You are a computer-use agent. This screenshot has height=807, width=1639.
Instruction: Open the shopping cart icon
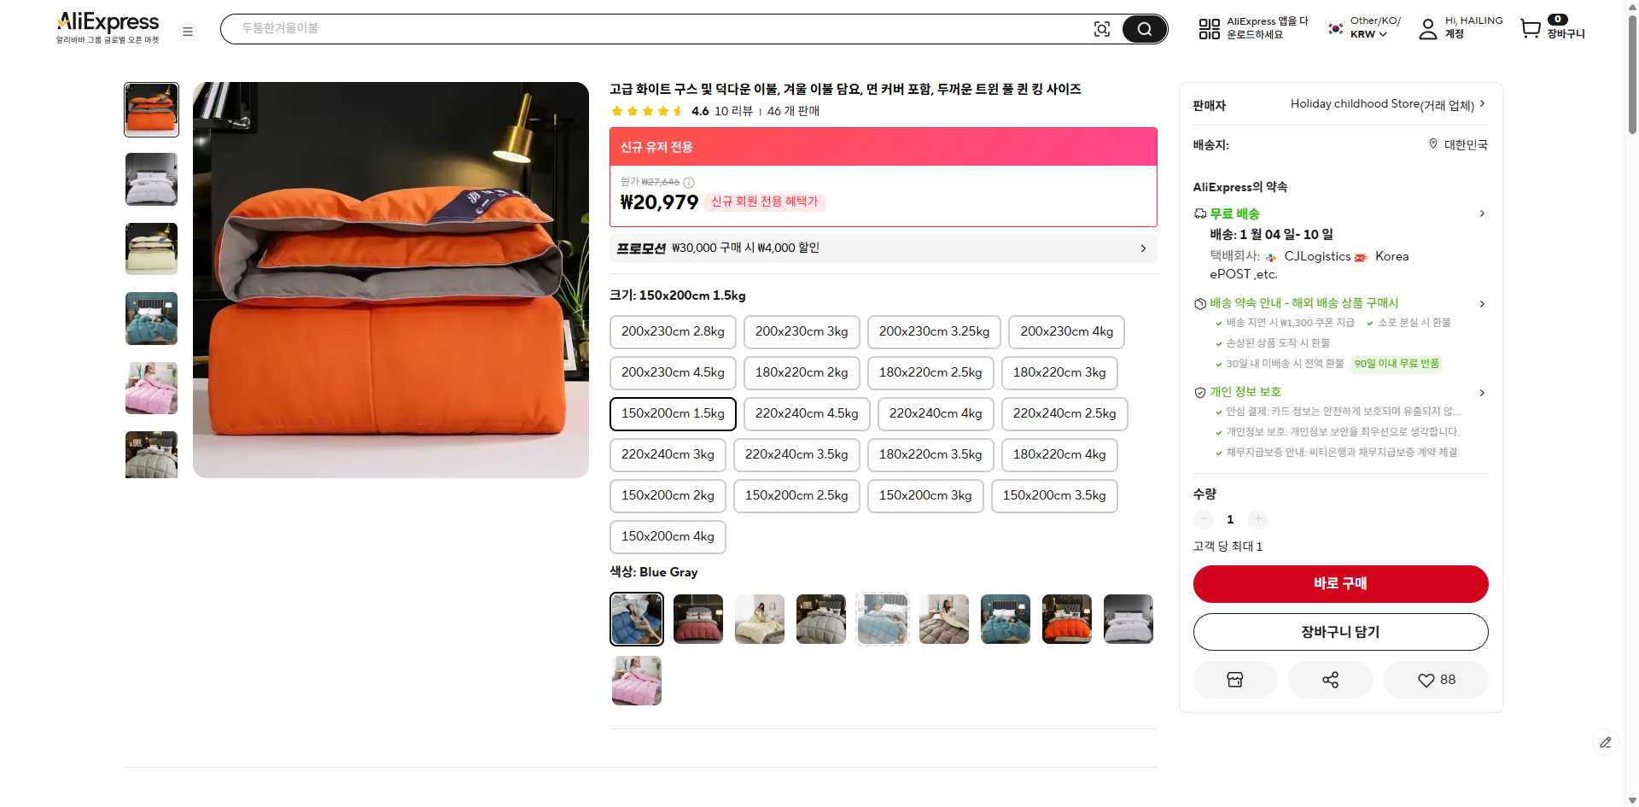(x=1531, y=29)
